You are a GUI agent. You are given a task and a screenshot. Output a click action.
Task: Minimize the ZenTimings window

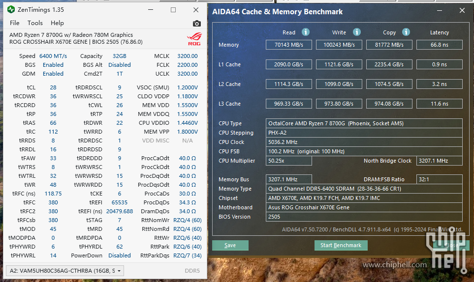(151, 10)
